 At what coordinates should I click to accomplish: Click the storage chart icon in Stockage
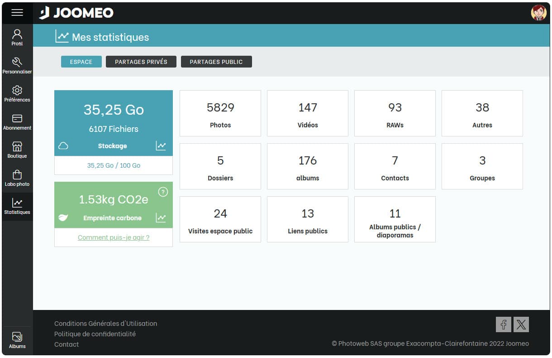point(161,146)
